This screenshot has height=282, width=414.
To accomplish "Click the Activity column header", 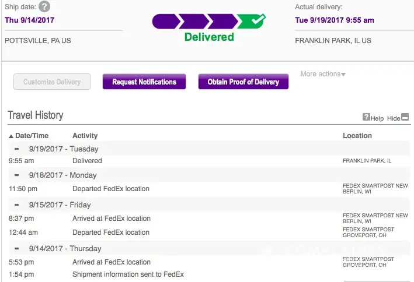I will pyautogui.click(x=85, y=136).
